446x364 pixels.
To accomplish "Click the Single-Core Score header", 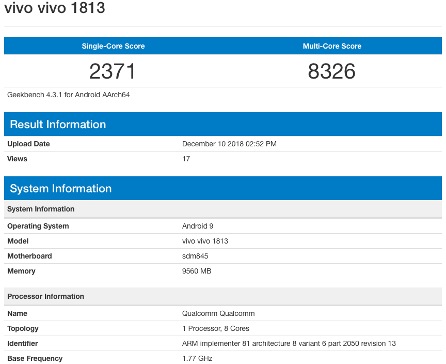I will click(113, 46).
